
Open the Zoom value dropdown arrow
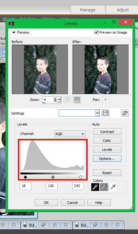59,100
